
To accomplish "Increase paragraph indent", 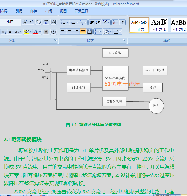I will tap(98, 22).
